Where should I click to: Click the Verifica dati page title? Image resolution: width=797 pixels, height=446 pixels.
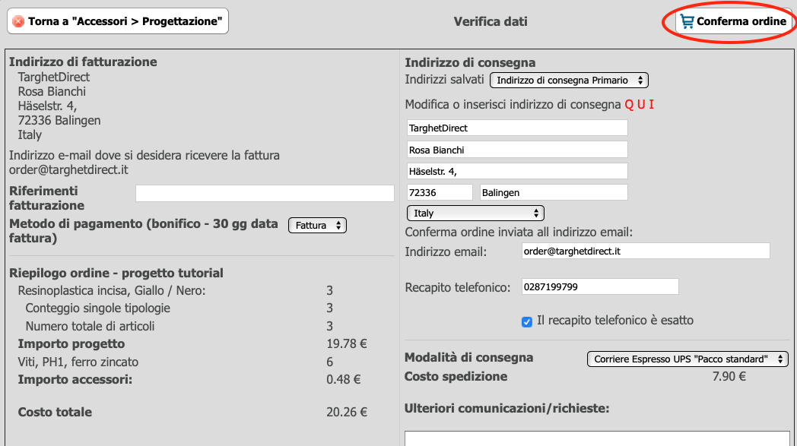(x=491, y=21)
